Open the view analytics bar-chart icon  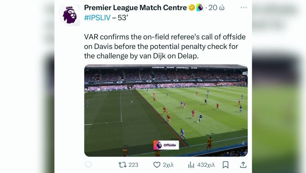pos(191,165)
